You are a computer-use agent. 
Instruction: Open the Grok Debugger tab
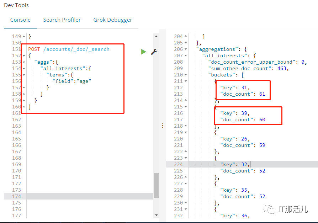click(112, 20)
